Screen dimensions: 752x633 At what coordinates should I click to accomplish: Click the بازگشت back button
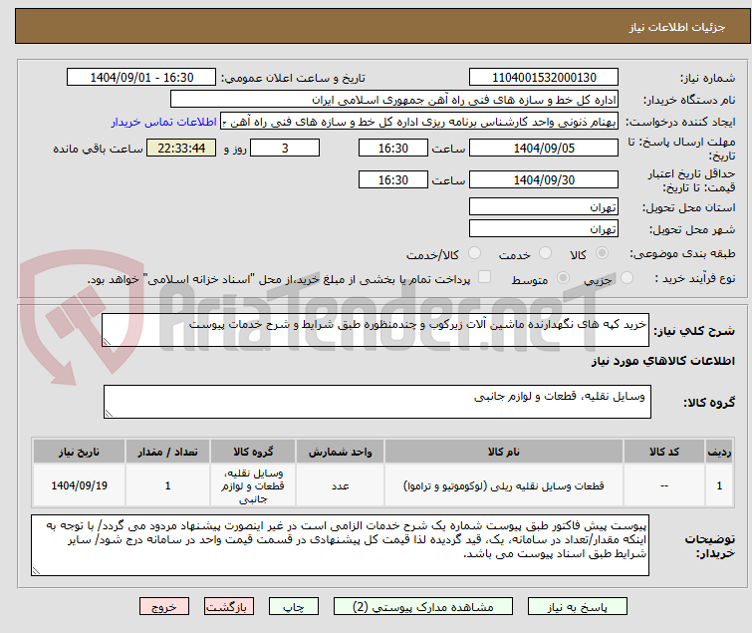click(x=229, y=607)
